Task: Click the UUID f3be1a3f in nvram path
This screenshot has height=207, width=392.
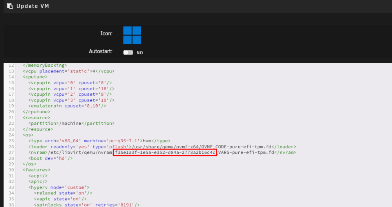Action: point(165,153)
